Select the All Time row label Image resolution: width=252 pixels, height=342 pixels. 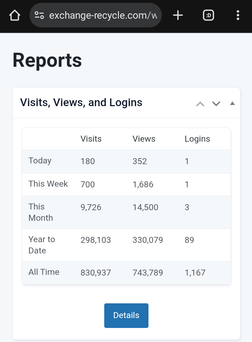click(44, 272)
